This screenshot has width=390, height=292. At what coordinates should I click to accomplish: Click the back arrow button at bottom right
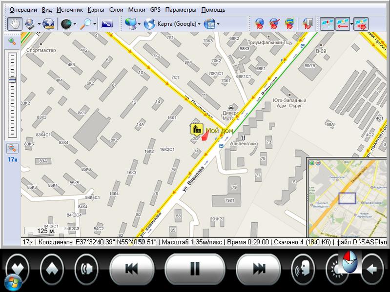pyautogui.click(x=372, y=269)
